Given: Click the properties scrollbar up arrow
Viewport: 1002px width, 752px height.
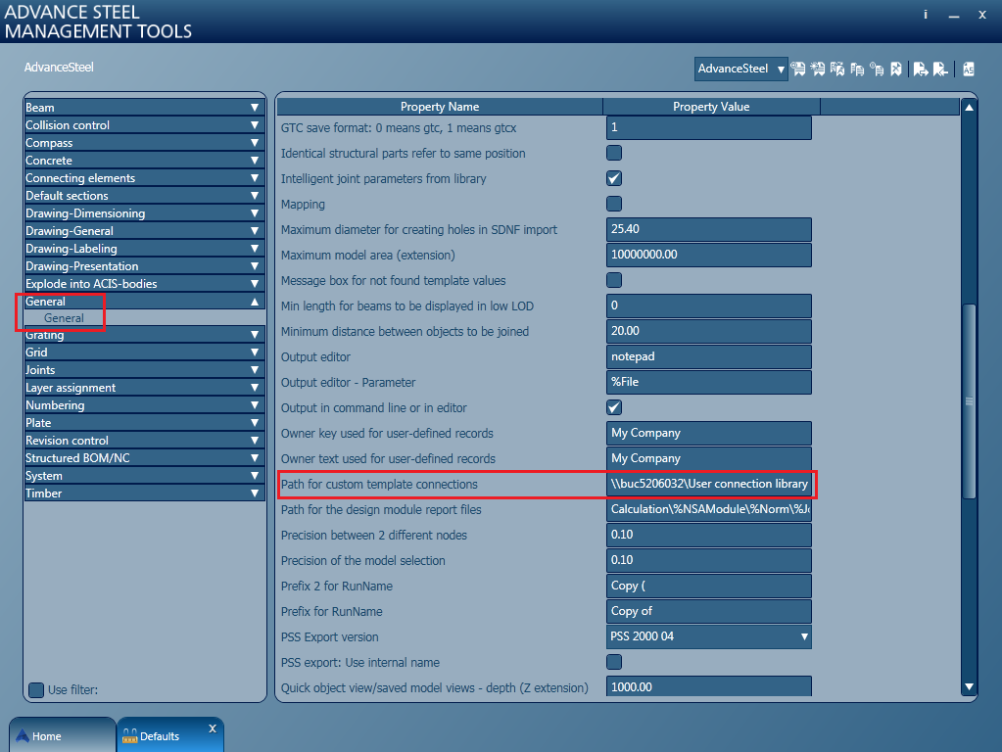Looking at the screenshot, I should (970, 108).
